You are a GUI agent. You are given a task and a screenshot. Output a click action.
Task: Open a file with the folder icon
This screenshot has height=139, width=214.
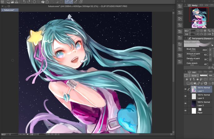click(12, 2)
